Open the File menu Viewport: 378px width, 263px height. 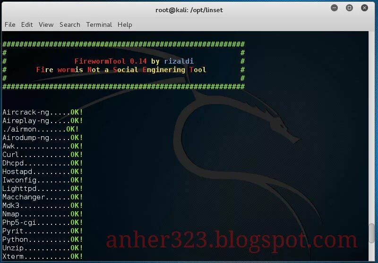tap(10, 25)
